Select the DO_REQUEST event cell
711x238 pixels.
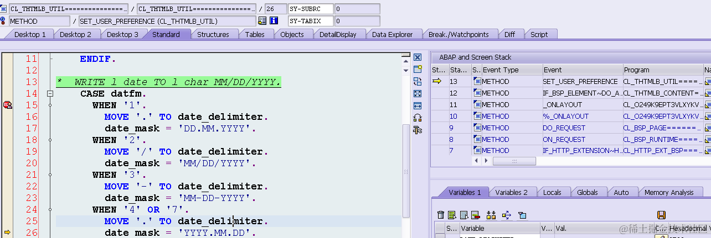point(582,128)
